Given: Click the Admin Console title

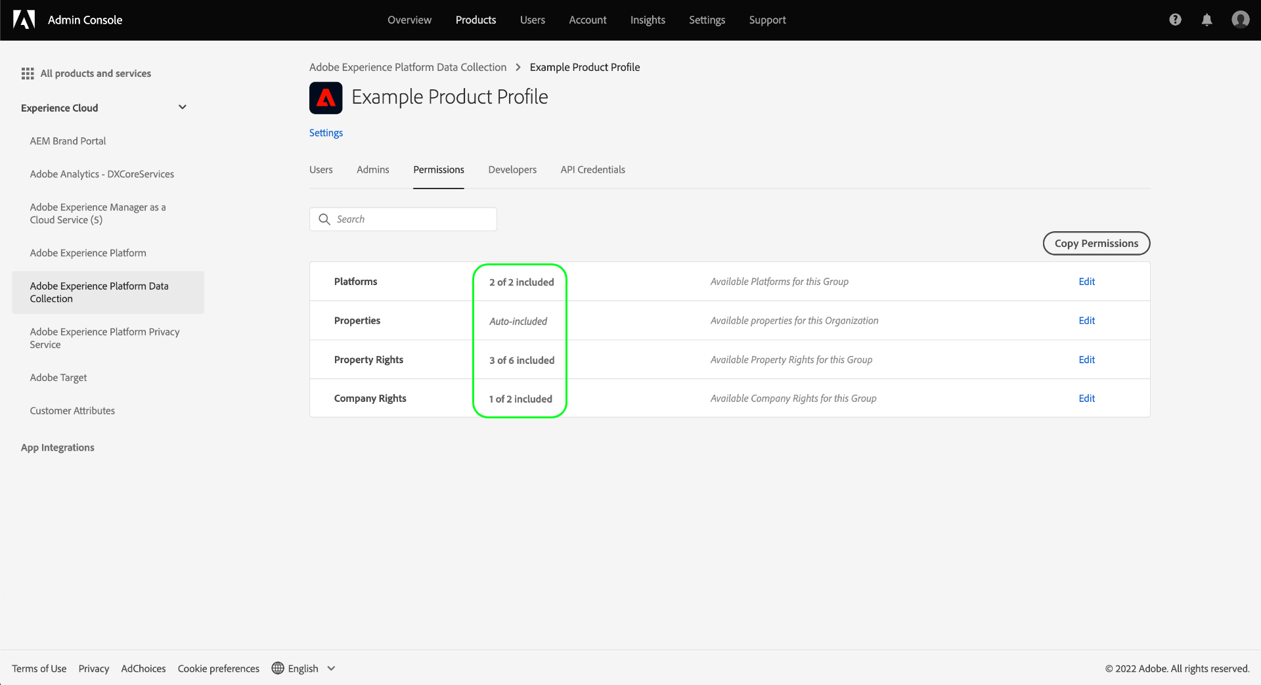Looking at the screenshot, I should (85, 20).
